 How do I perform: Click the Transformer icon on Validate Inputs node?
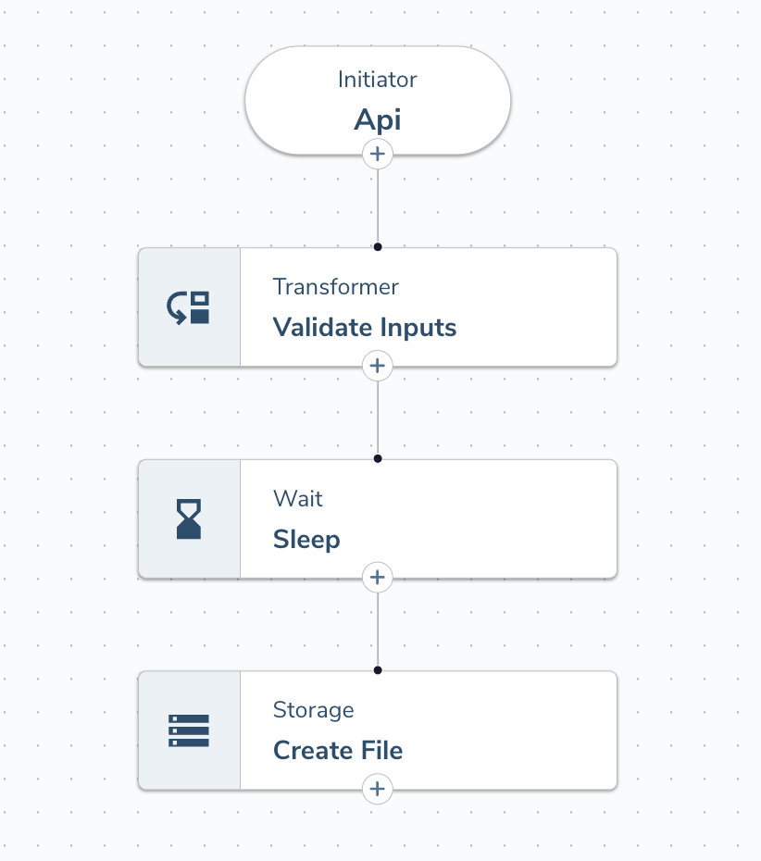pos(189,307)
